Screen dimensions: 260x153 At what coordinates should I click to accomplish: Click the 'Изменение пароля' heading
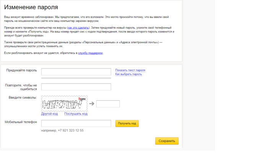tap(31, 8)
